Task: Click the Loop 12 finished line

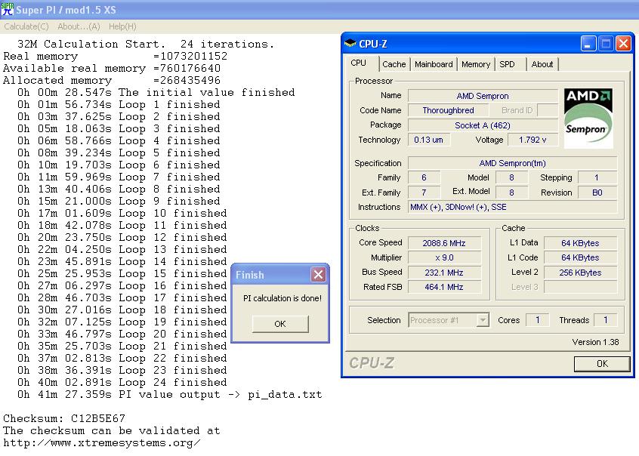Action: (x=122, y=238)
